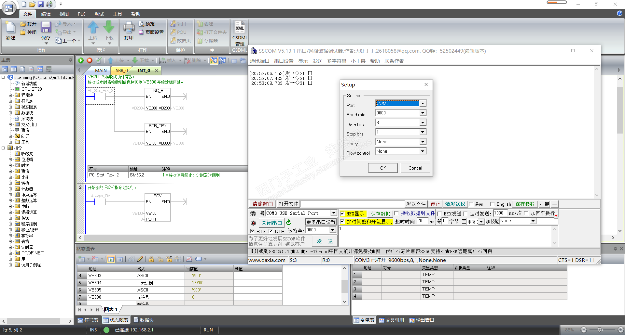The width and height of the screenshot is (625, 335).
Task: Expand the 程序块 tree node
Action: (x=10, y=95)
